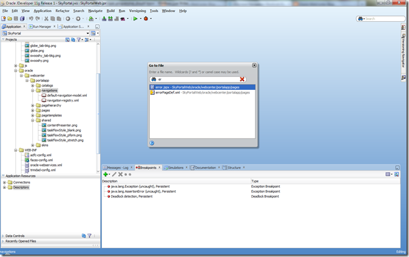Image resolution: width=409 pixels, height=257 pixels.
Task: Expand Recently Opened Files section
Action: tap(3, 241)
